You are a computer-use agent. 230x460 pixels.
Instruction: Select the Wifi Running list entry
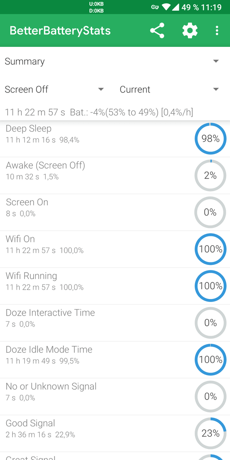(x=115, y=286)
